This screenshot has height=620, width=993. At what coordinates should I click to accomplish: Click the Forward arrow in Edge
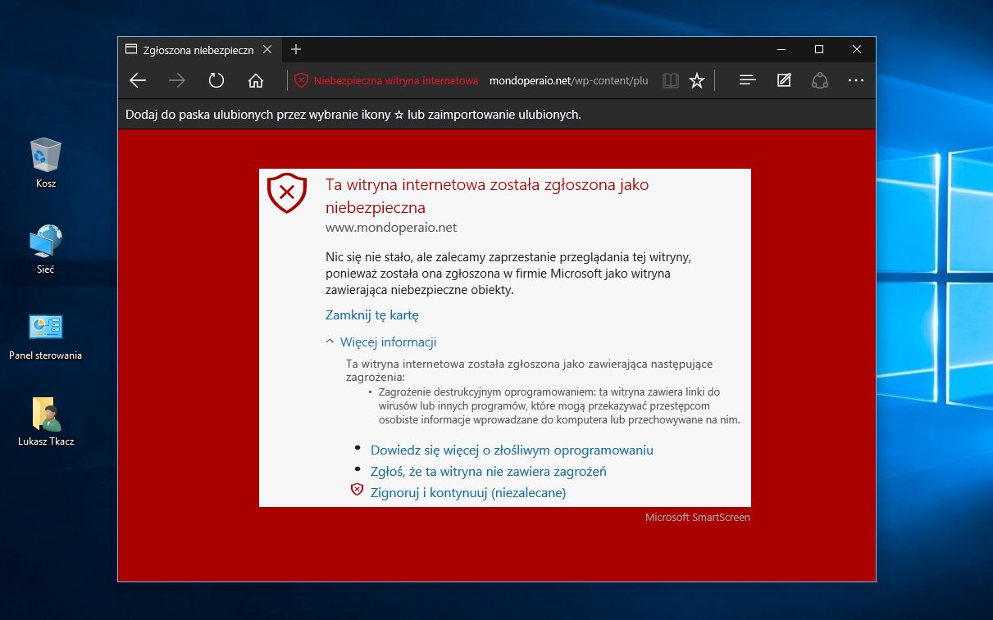177,80
